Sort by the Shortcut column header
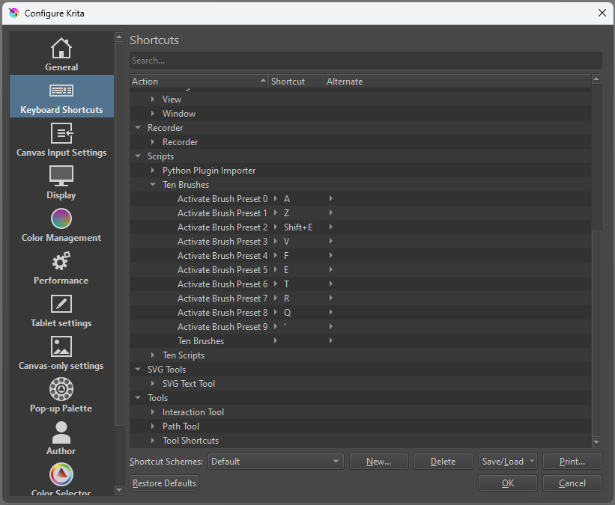615x505 pixels. click(296, 81)
